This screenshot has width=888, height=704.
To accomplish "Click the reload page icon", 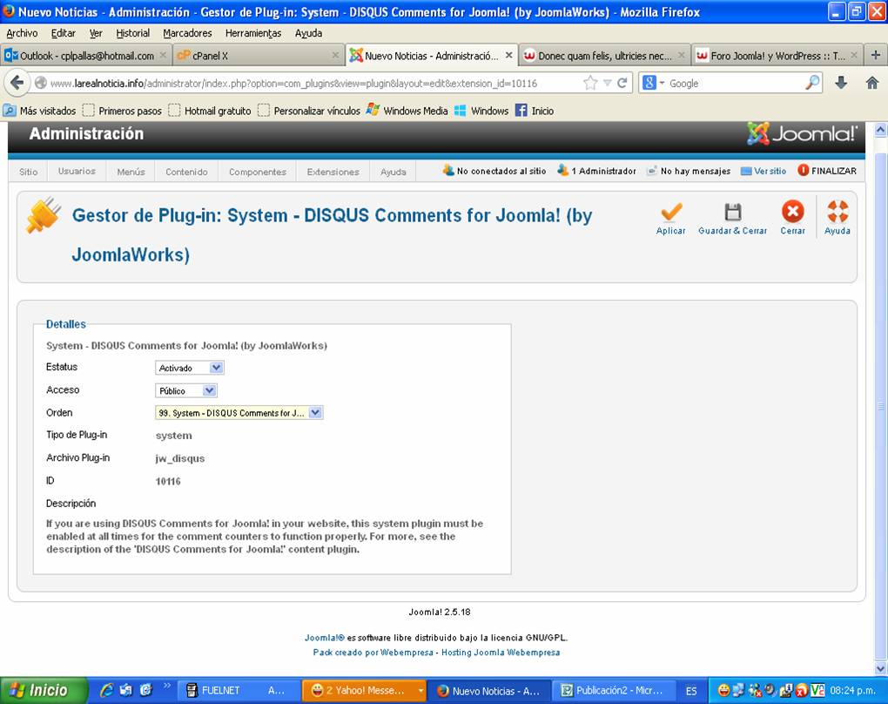I will (622, 84).
